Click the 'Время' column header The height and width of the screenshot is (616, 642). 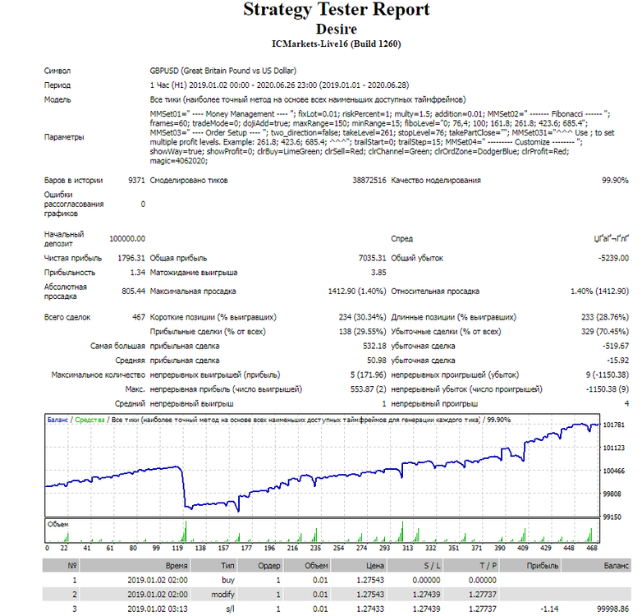click(135, 566)
